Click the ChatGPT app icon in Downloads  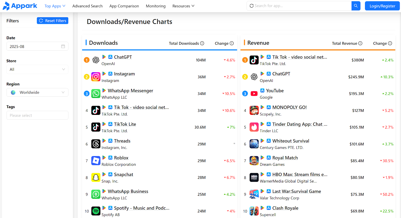pos(96,60)
